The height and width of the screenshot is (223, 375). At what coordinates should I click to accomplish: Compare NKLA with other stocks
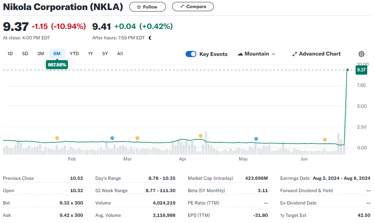tap(193, 7)
